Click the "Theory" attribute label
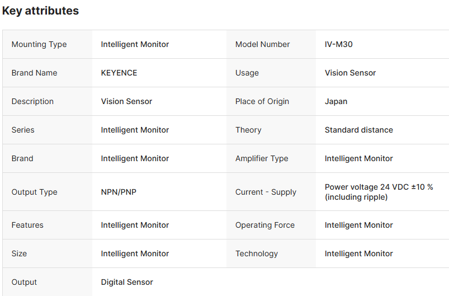The width and height of the screenshot is (449, 296). [248, 130]
